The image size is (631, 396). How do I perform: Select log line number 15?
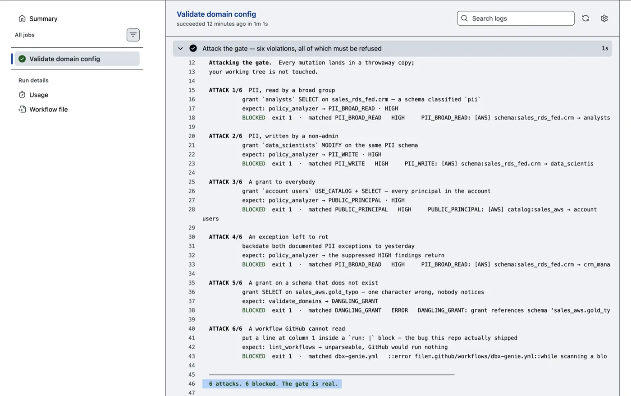click(x=192, y=90)
